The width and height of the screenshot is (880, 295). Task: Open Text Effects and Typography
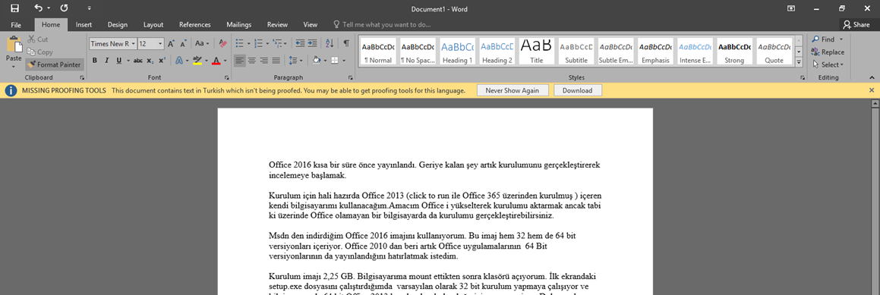[179, 60]
